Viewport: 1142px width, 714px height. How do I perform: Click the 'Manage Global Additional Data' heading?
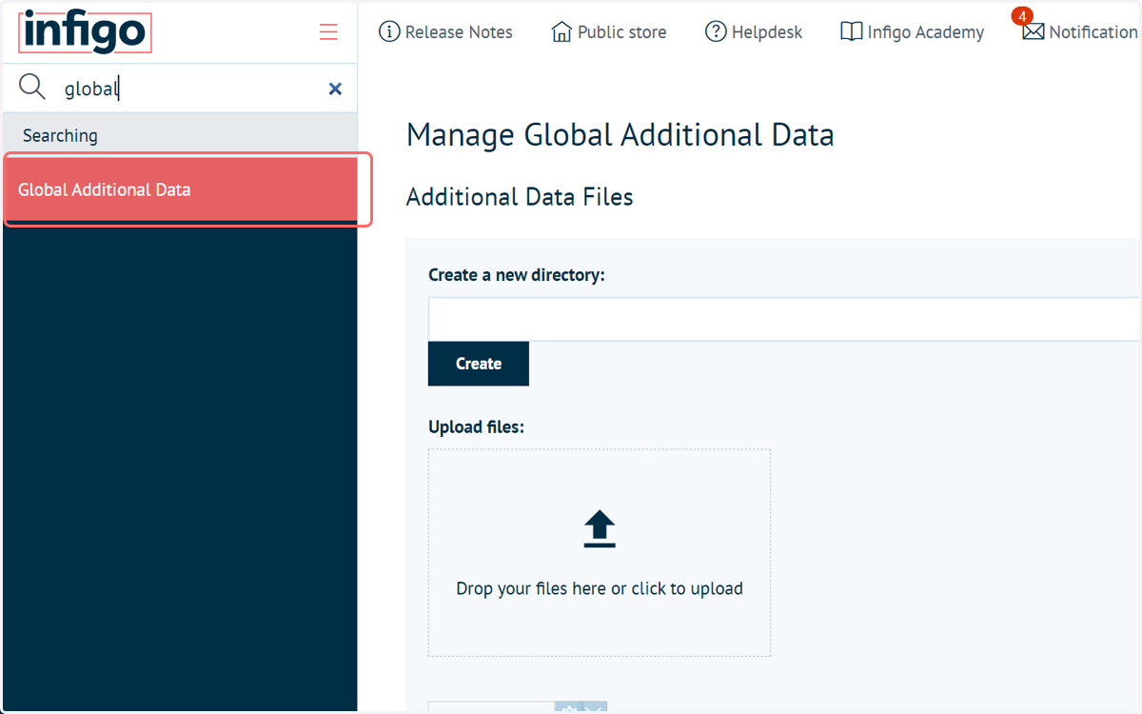620,135
